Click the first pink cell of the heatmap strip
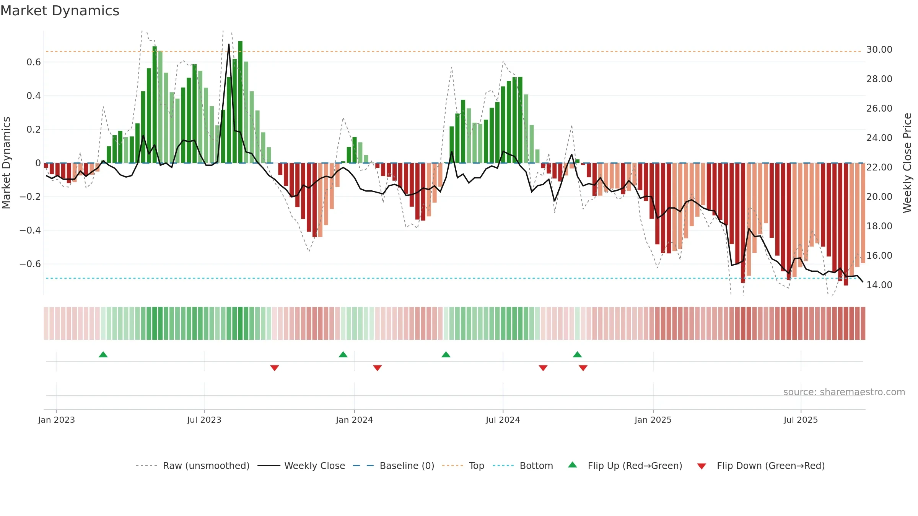Image resolution: width=918 pixels, height=516 pixels. point(46,323)
